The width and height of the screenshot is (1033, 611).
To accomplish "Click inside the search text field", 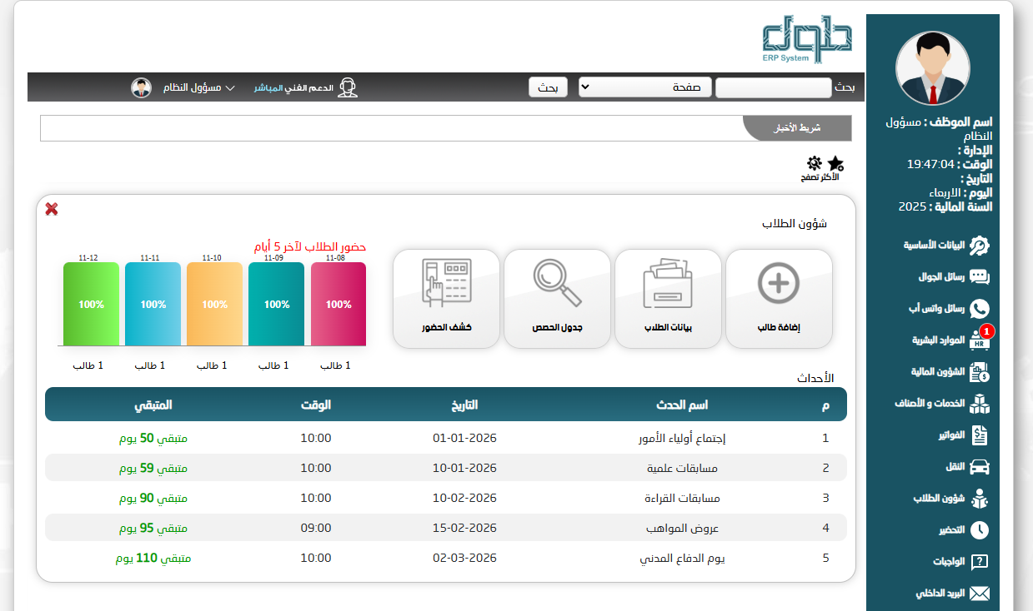I will pyautogui.click(x=773, y=87).
